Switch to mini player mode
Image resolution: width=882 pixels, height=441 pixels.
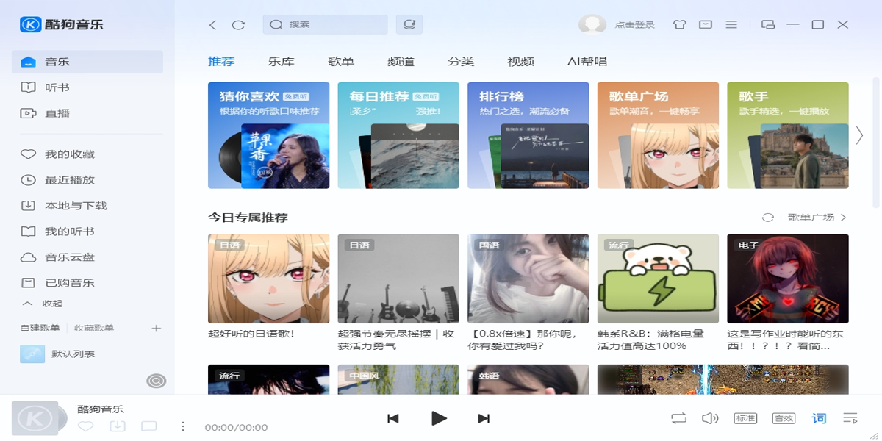tap(767, 24)
